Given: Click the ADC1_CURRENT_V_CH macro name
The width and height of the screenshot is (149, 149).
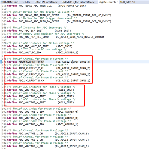Looking at the screenshot, I should (x=31, y=74).
